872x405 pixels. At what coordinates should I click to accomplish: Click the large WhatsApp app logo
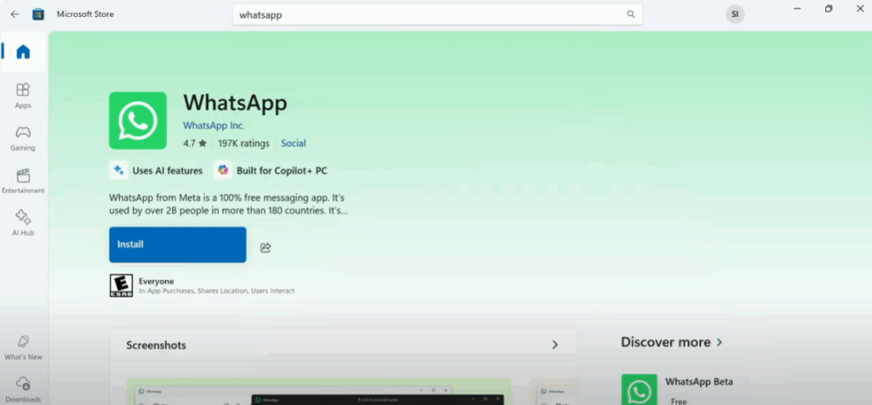(x=138, y=121)
